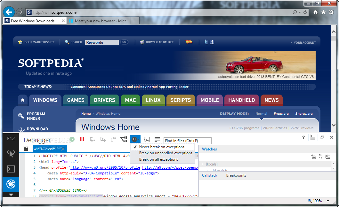Click the Pretty print braces icon
The image size is (339, 207).
147,140
